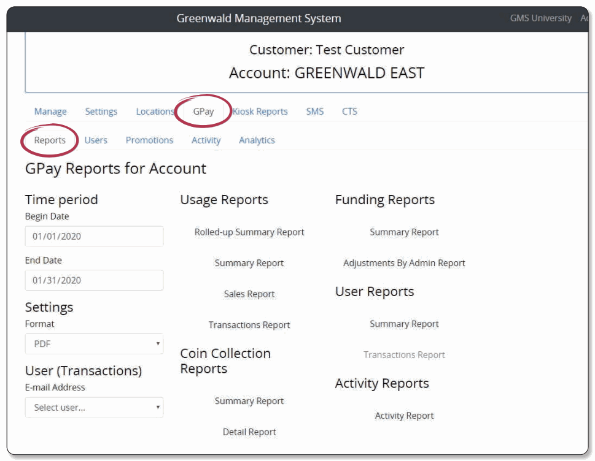Open the Sales Report

(249, 294)
